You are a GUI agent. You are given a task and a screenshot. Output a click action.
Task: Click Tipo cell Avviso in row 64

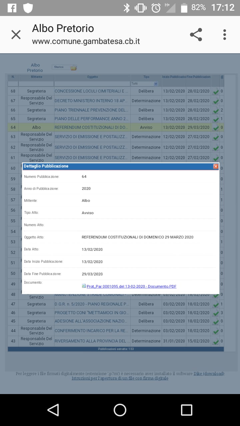[146, 127]
